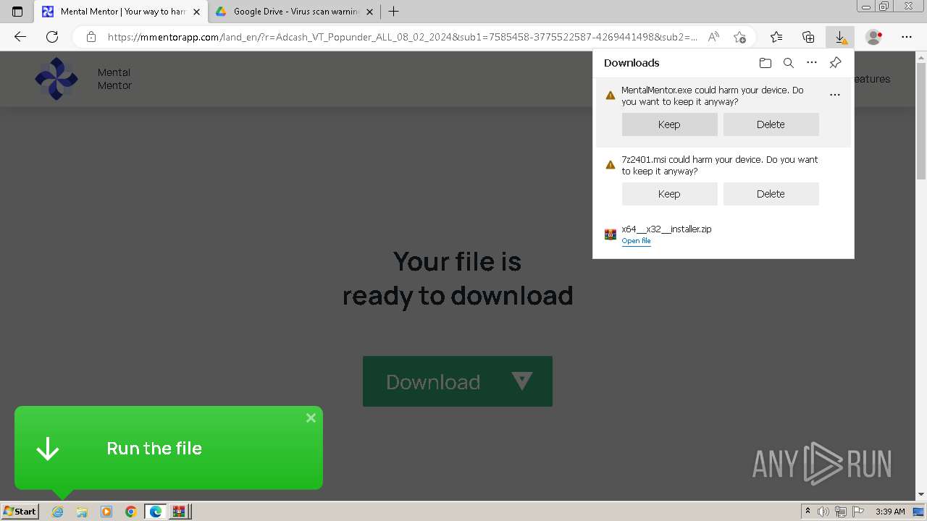The image size is (927, 521).
Task: Delete the MentalMentor.exe download
Action: pos(771,124)
